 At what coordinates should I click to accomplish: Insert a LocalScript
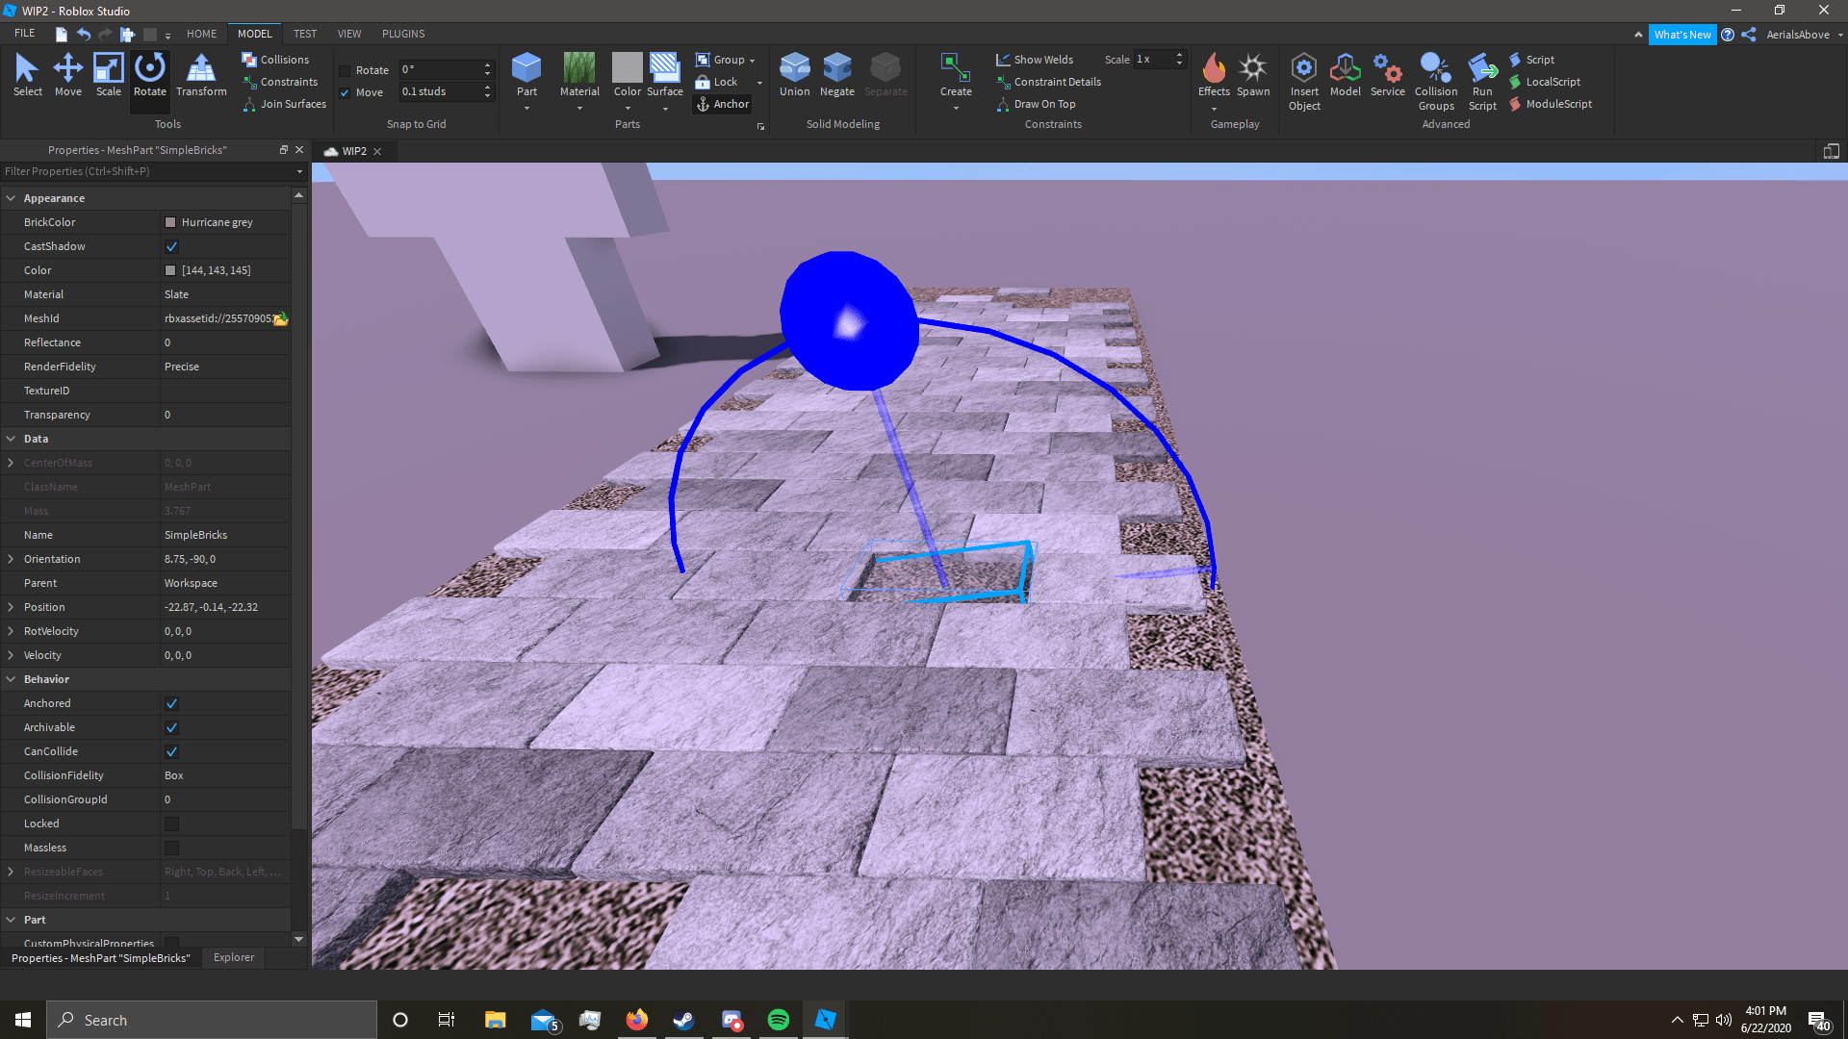pos(1545,82)
